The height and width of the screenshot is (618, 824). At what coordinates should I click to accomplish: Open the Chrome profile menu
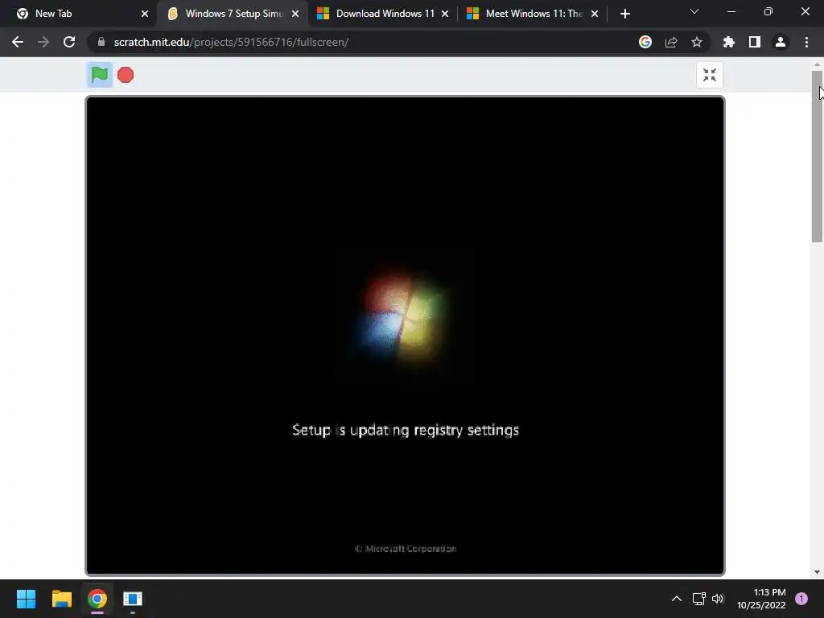tap(781, 42)
